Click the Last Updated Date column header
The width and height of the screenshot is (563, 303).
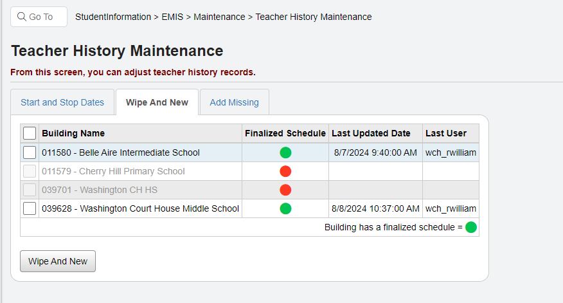371,133
